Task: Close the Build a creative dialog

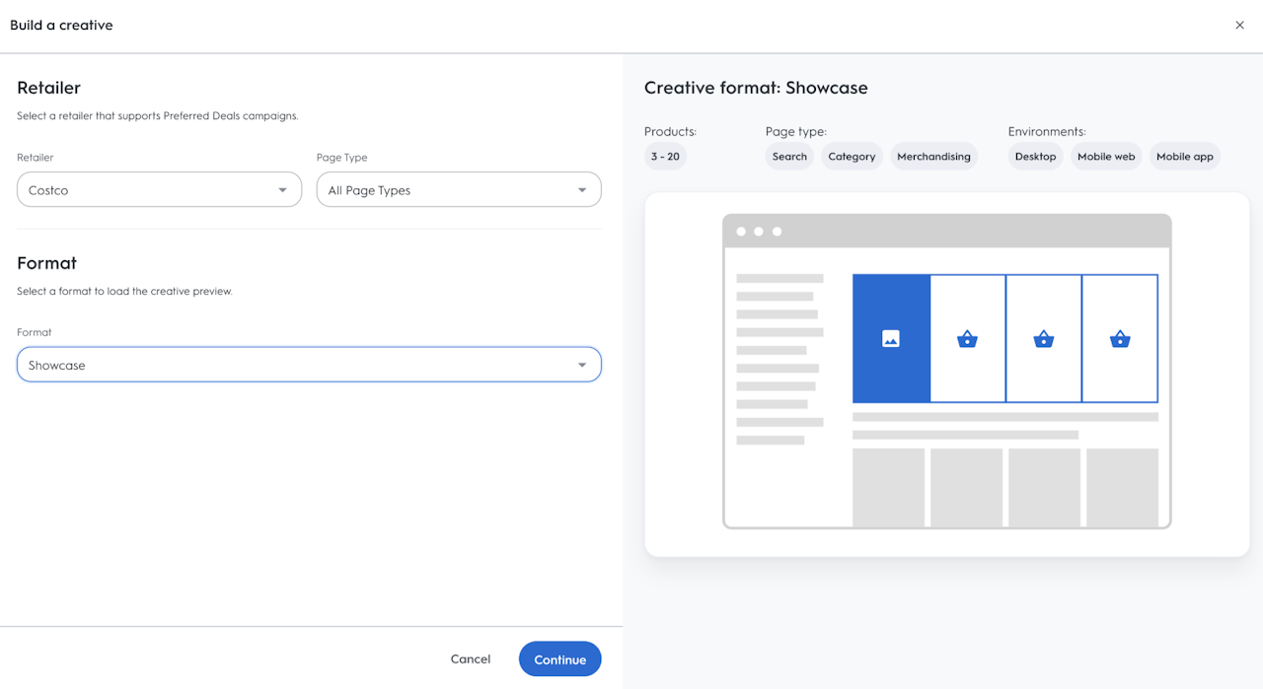Action: tap(1239, 26)
